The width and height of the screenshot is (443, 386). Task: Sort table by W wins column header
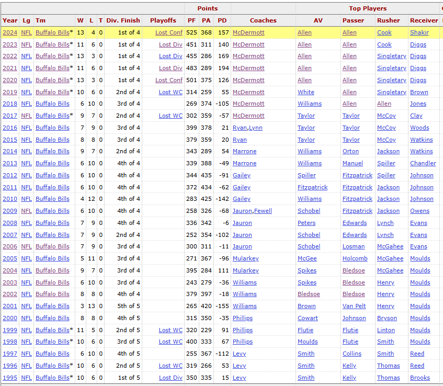click(x=80, y=20)
